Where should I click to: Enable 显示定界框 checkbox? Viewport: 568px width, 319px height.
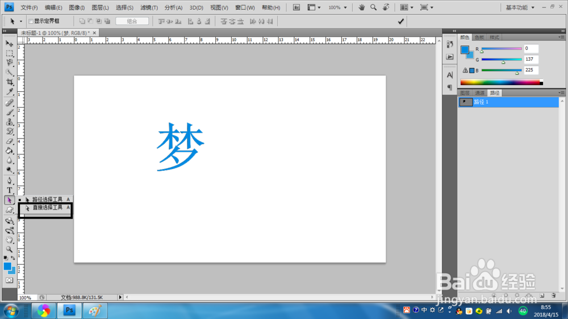[x=31, y=22]
